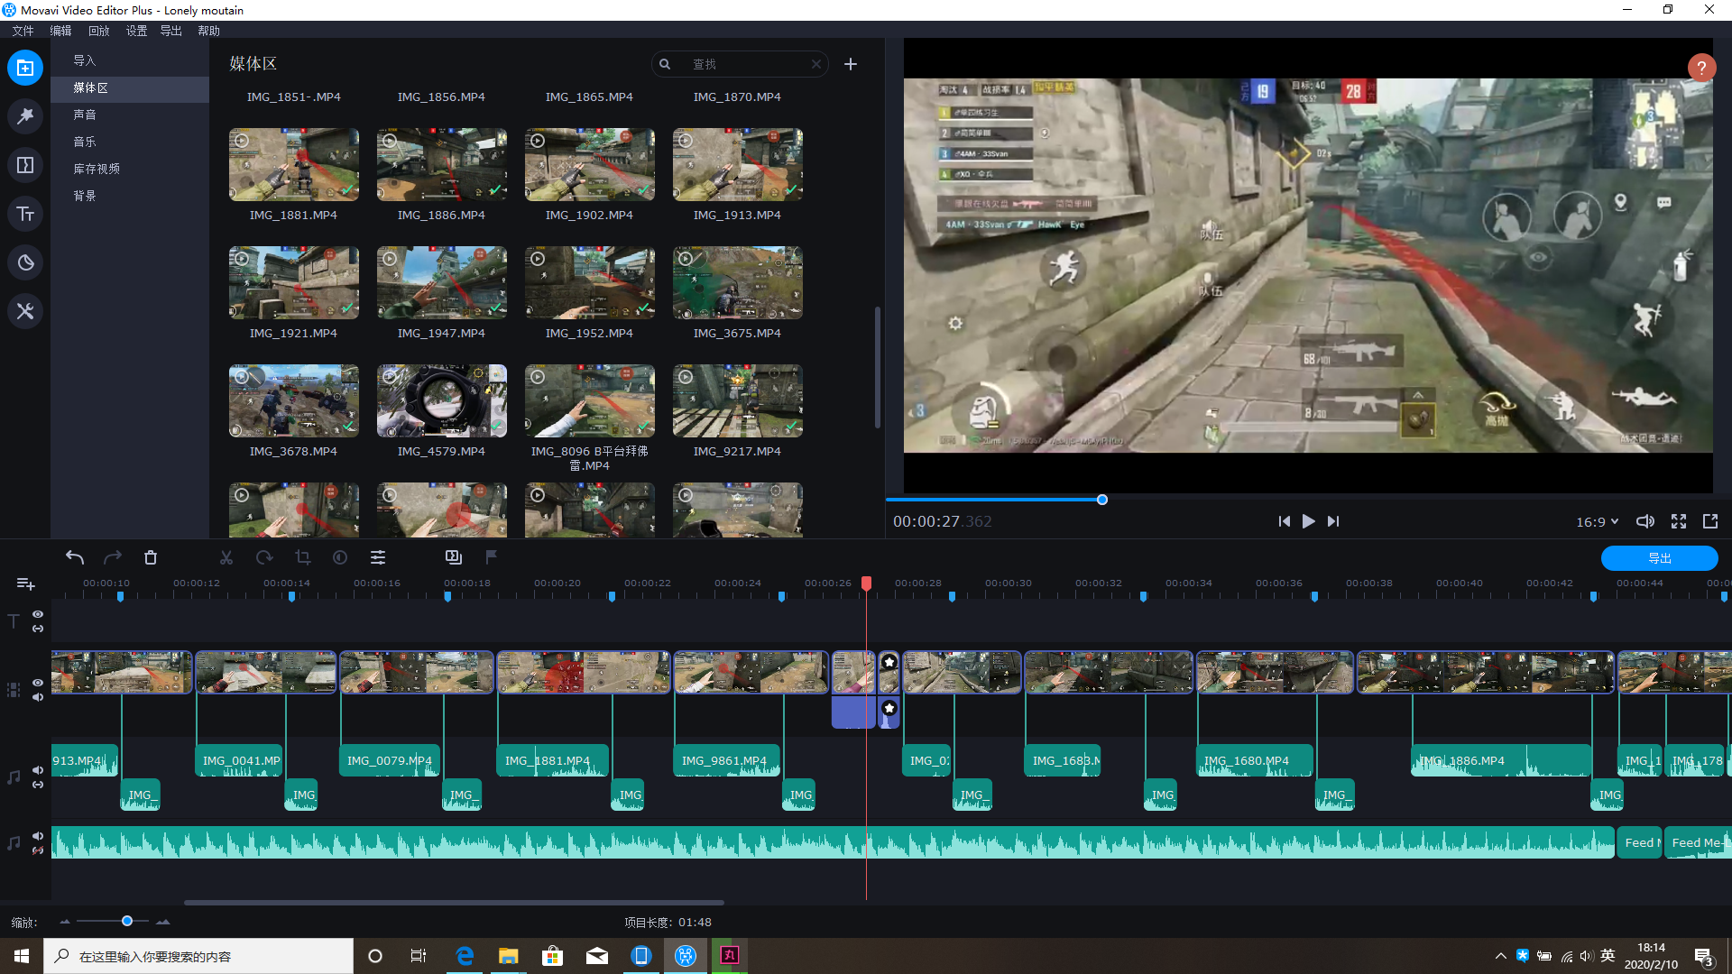Image resolution: width=1732 pixels, height=974 pixels.
Task: Open the Transitions panel icon
Action: tap(25, 165)
